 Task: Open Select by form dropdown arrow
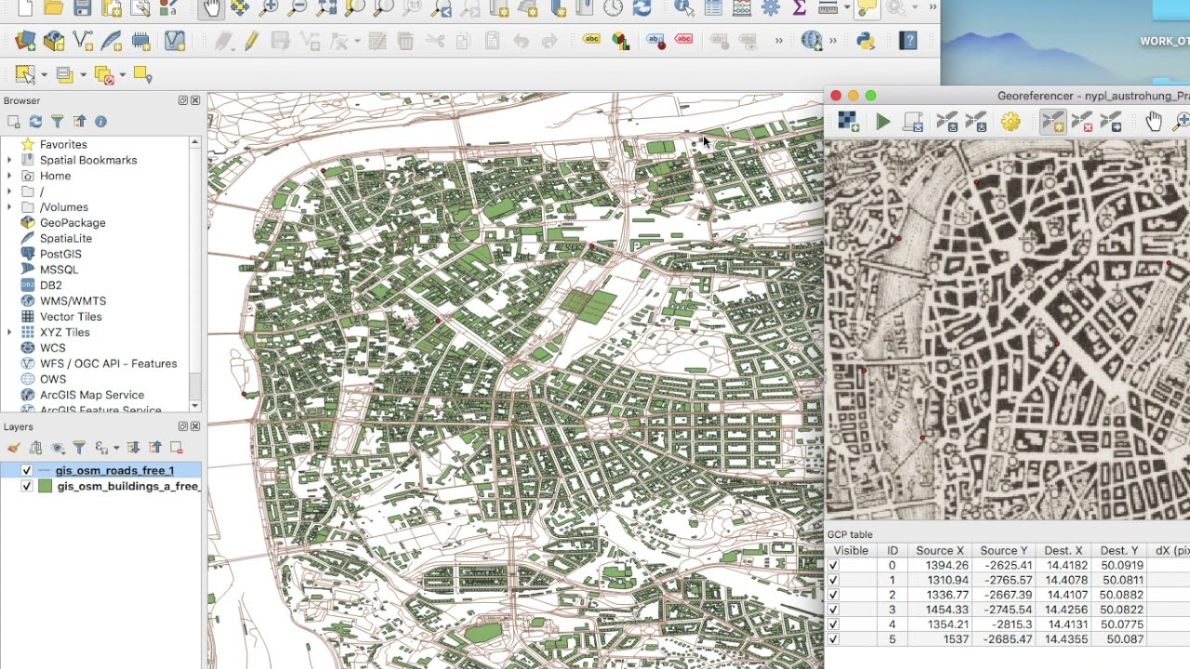click(x=83, y=75)
